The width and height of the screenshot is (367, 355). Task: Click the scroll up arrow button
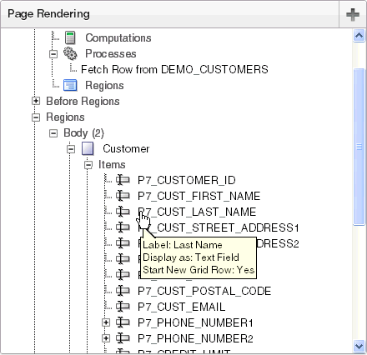(359, 36)
